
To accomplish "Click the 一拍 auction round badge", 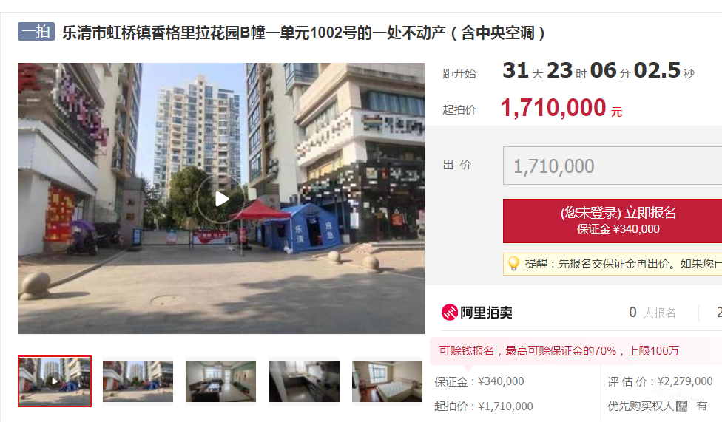I will (36, 31).
